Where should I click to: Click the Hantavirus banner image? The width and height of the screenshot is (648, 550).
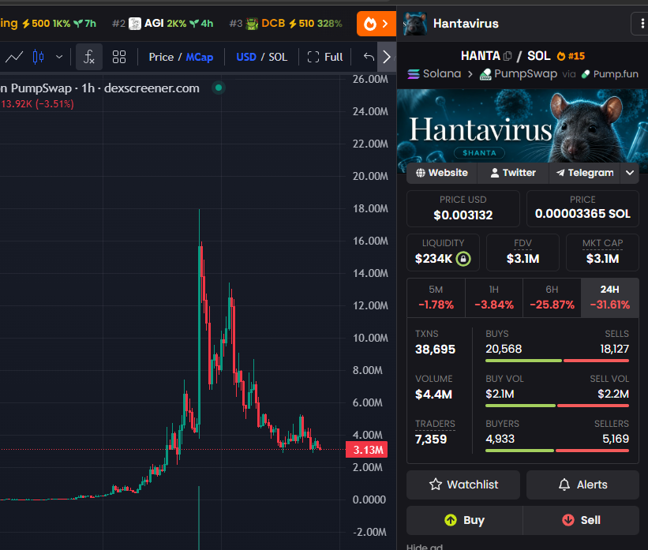pyautogui.click(x=523, y=126)
